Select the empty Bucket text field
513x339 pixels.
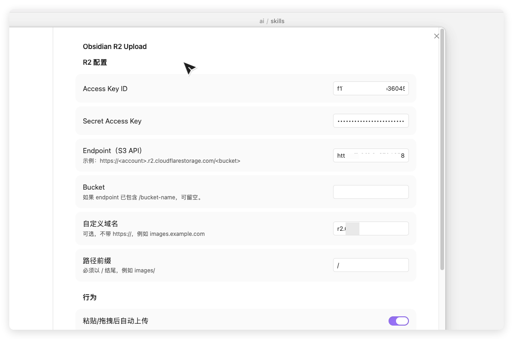tap(371, 192)
